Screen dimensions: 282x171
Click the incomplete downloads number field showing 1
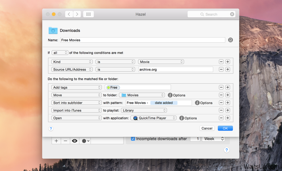195,139
